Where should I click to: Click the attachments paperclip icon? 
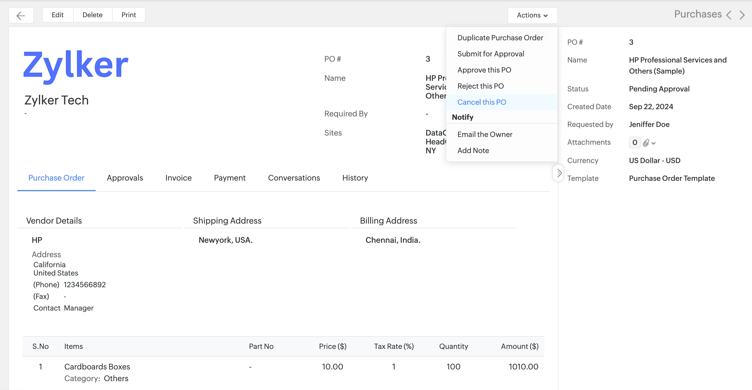[646, 143]
